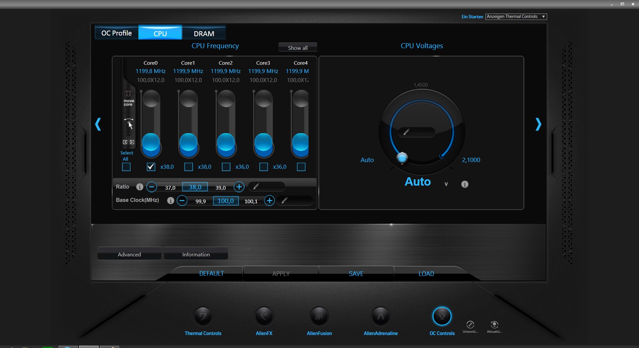639x348 pixels.
Task: Open the Unterstützung support icon
Action: (470, 324)
